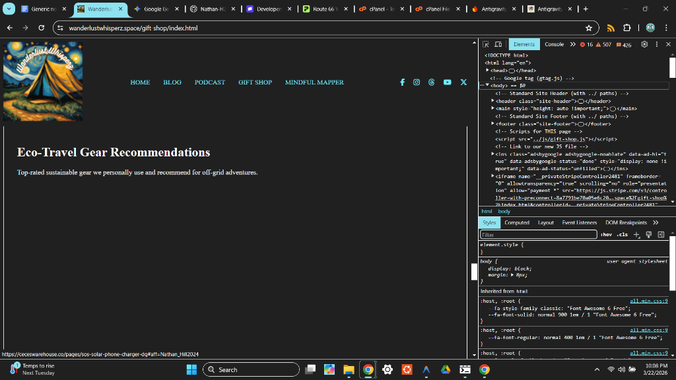Bookmark this page with the star icon
The width and height of the screenshot is (676, 380).
(588, 28)
